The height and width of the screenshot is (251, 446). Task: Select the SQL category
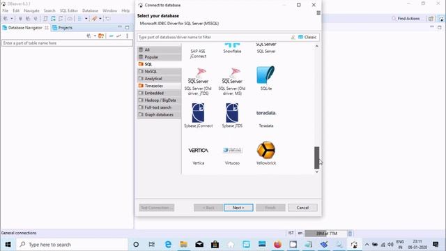point(160,64)
